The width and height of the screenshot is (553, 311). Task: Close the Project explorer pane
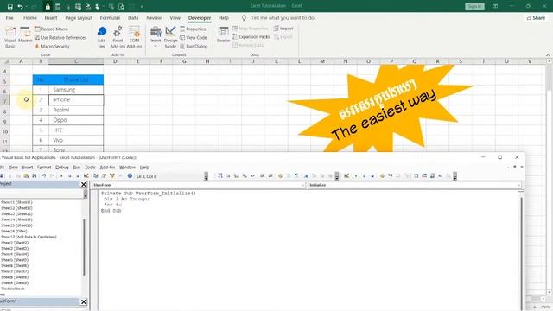84,184
